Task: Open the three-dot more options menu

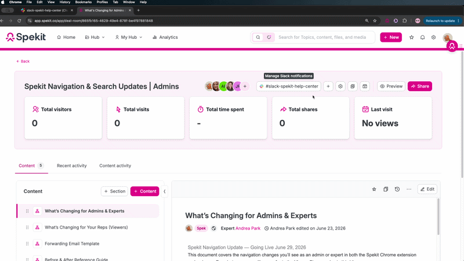Action: click(409, 189)
